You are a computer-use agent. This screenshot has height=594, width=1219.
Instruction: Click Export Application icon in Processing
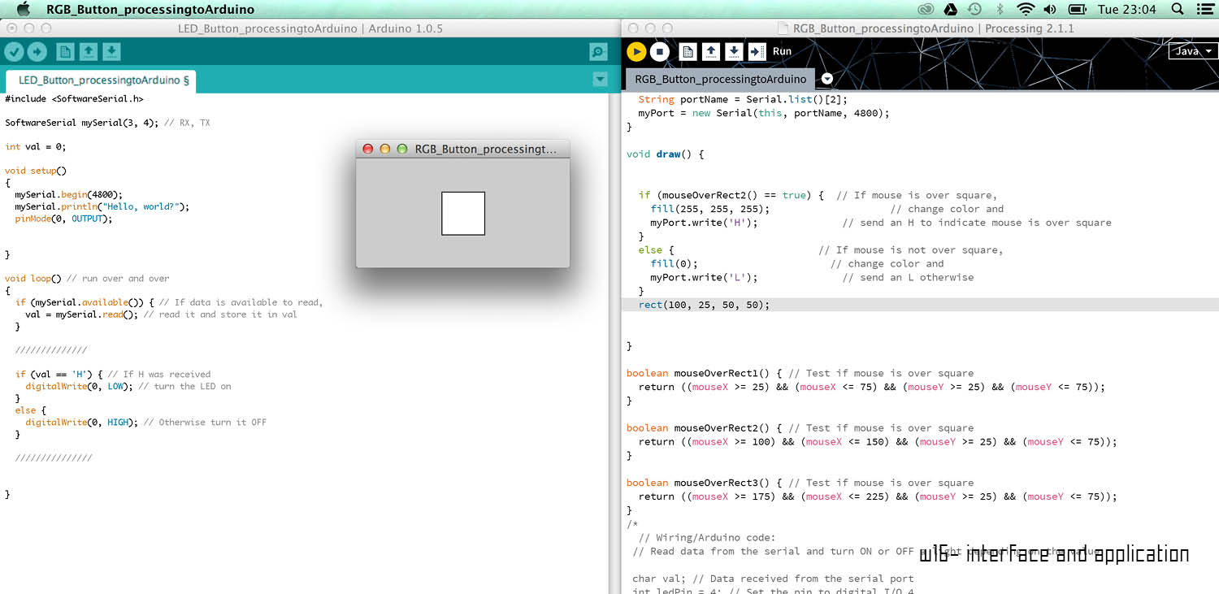[757, 51]
